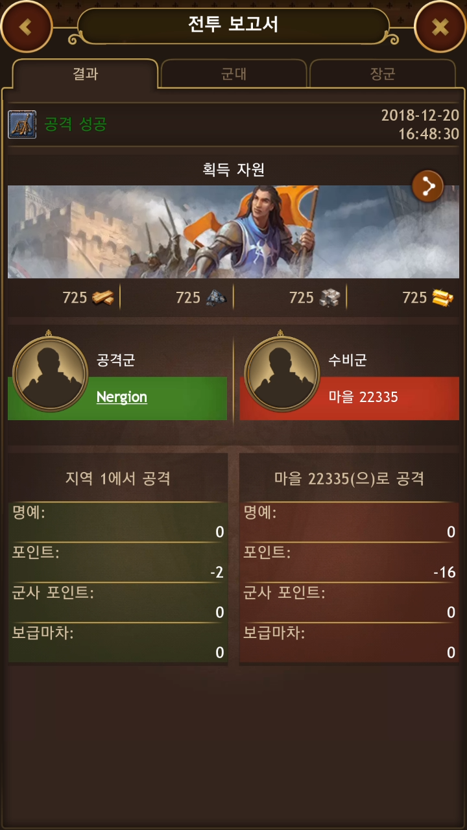The width and height of the screenshot is (467, 830).
Task: Close the battle report with X
Action: pos(440,27)
